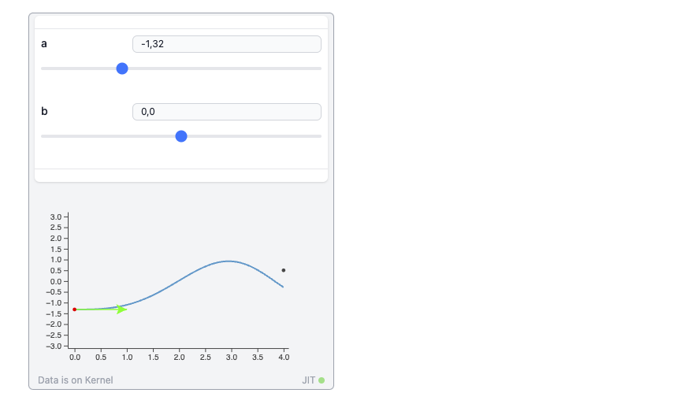699x404 pixels.
Task: Click the right end of slider a track
Action: 319,69
